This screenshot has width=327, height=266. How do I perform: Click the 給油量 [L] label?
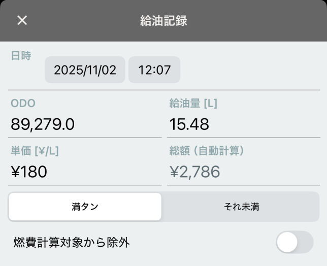click(x=193, y=104)
